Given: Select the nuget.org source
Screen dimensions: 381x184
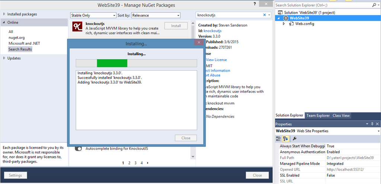Looking at the screenshot, I should click(x=16, y=38).
